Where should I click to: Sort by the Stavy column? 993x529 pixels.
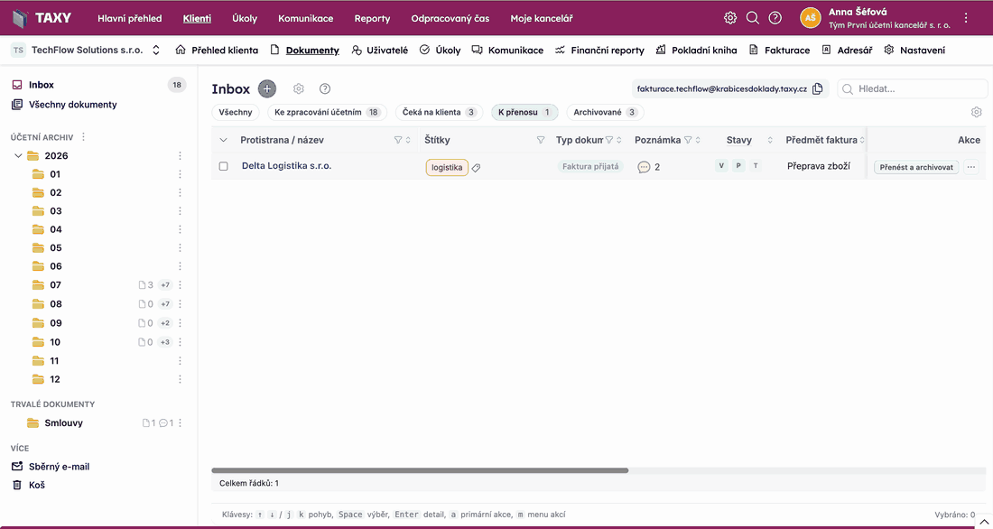click(770, 140)
